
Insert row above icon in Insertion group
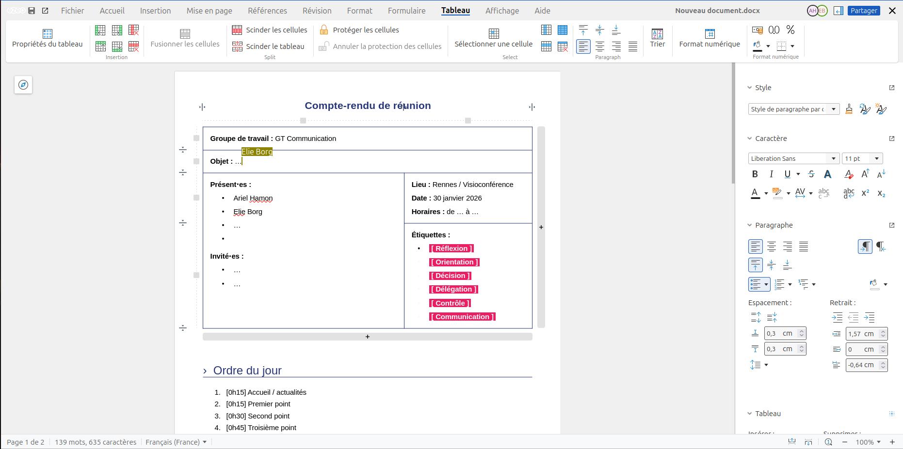click(x=100, y=46)
